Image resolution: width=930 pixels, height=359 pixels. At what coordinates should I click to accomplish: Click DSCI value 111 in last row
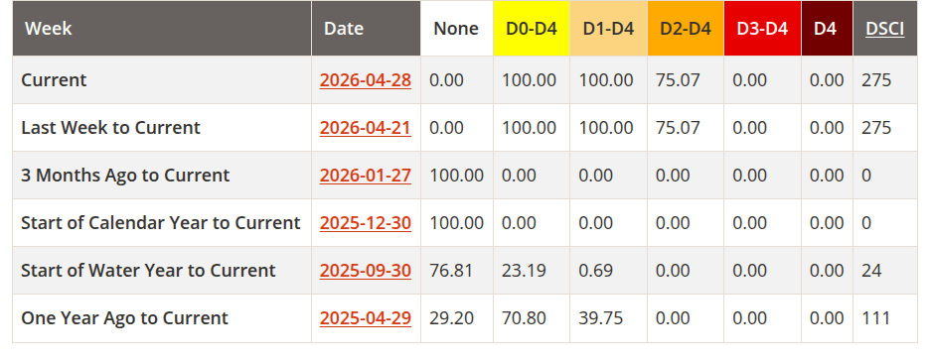[x=875, y=318]
